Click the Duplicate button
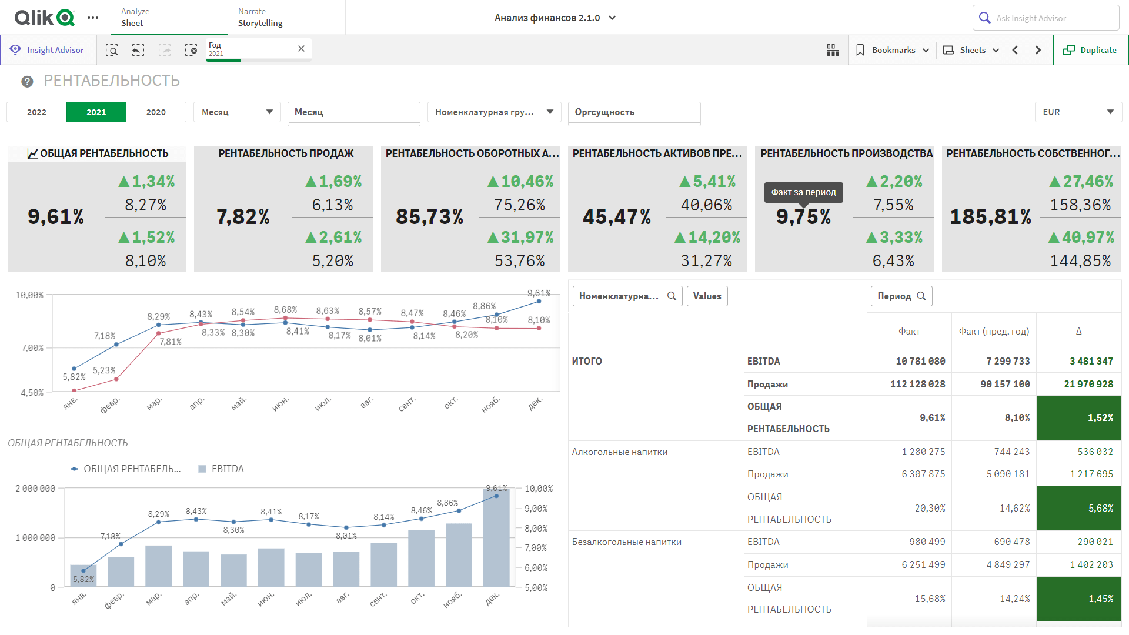1129x635 pixels. [x=1090, y=50]
